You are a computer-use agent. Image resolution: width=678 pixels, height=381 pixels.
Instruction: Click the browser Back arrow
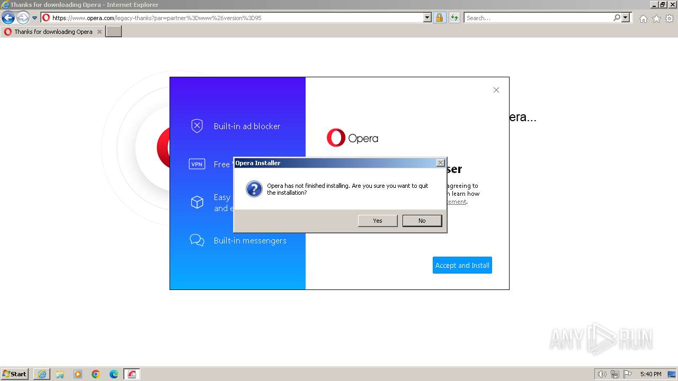[x=8, y=18]
